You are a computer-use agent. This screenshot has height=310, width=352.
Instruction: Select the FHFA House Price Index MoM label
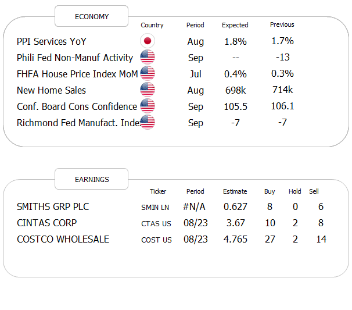77,74
